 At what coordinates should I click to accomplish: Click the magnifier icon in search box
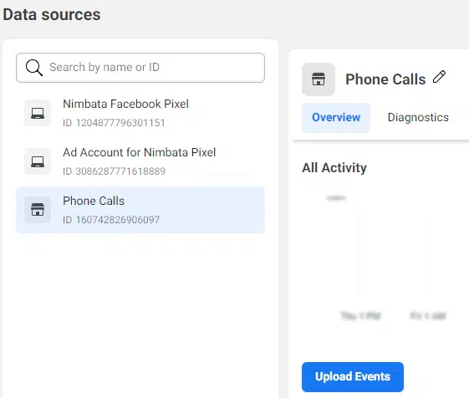click(34, 68)
